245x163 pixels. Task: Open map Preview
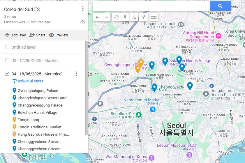[58, 35]
